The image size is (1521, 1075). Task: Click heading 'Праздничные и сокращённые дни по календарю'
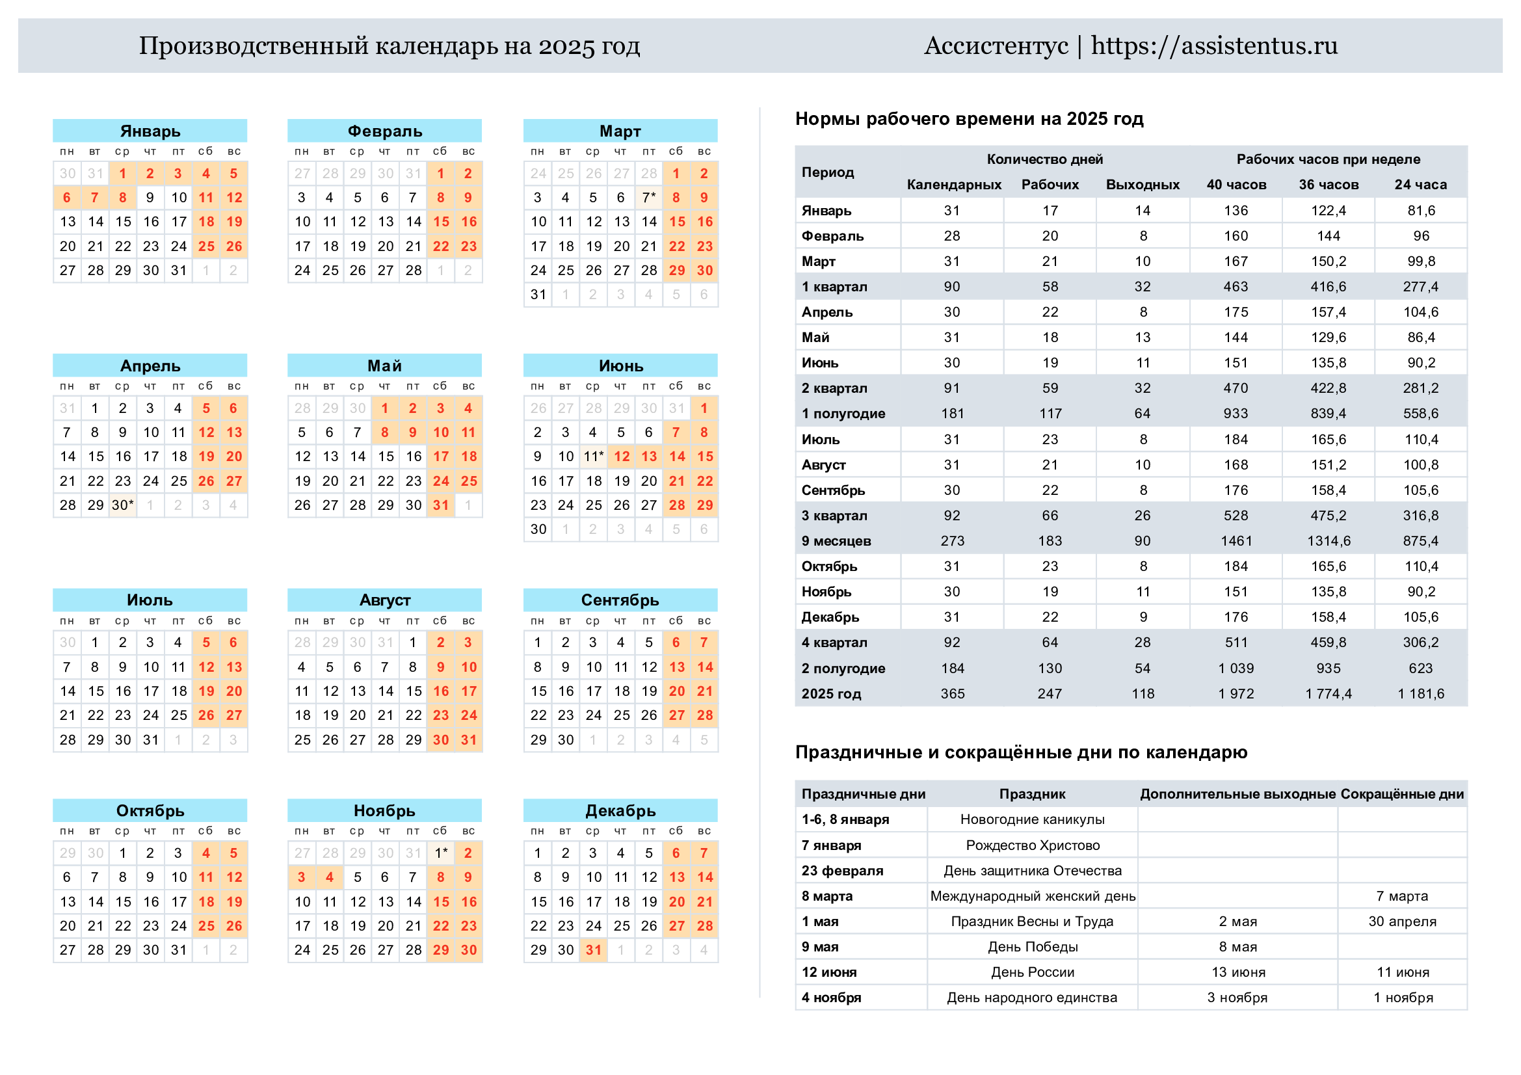click(1021, 752)
